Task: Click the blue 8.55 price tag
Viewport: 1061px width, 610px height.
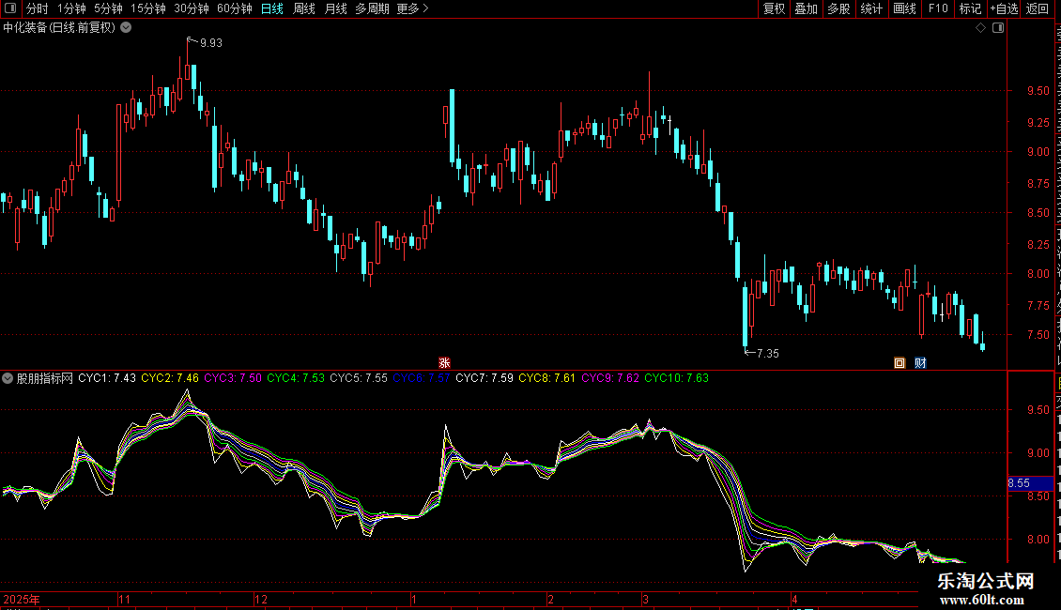Action: click(x=1030, y=483)
